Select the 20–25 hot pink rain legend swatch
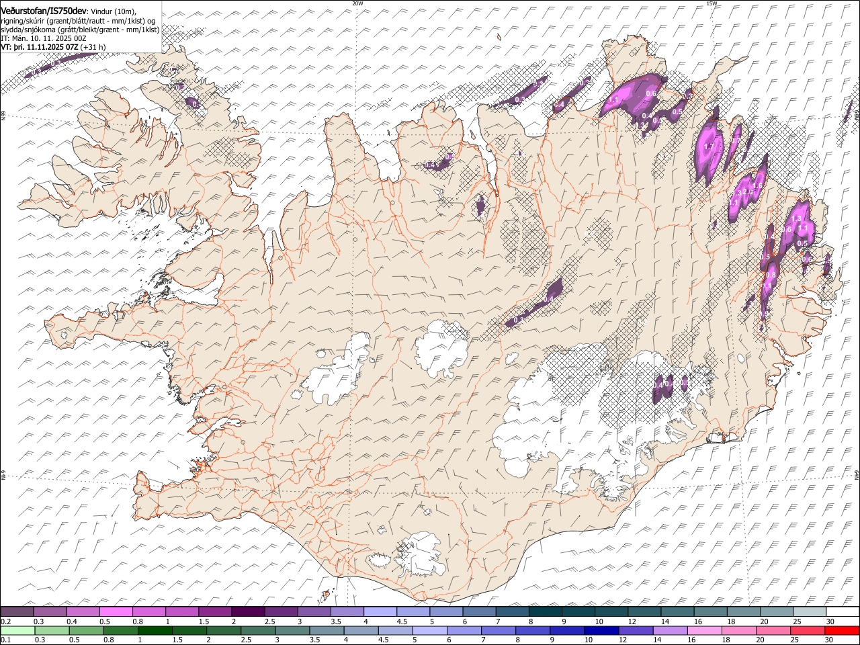This screenshot has height=645, width=860. click(773, 630)
